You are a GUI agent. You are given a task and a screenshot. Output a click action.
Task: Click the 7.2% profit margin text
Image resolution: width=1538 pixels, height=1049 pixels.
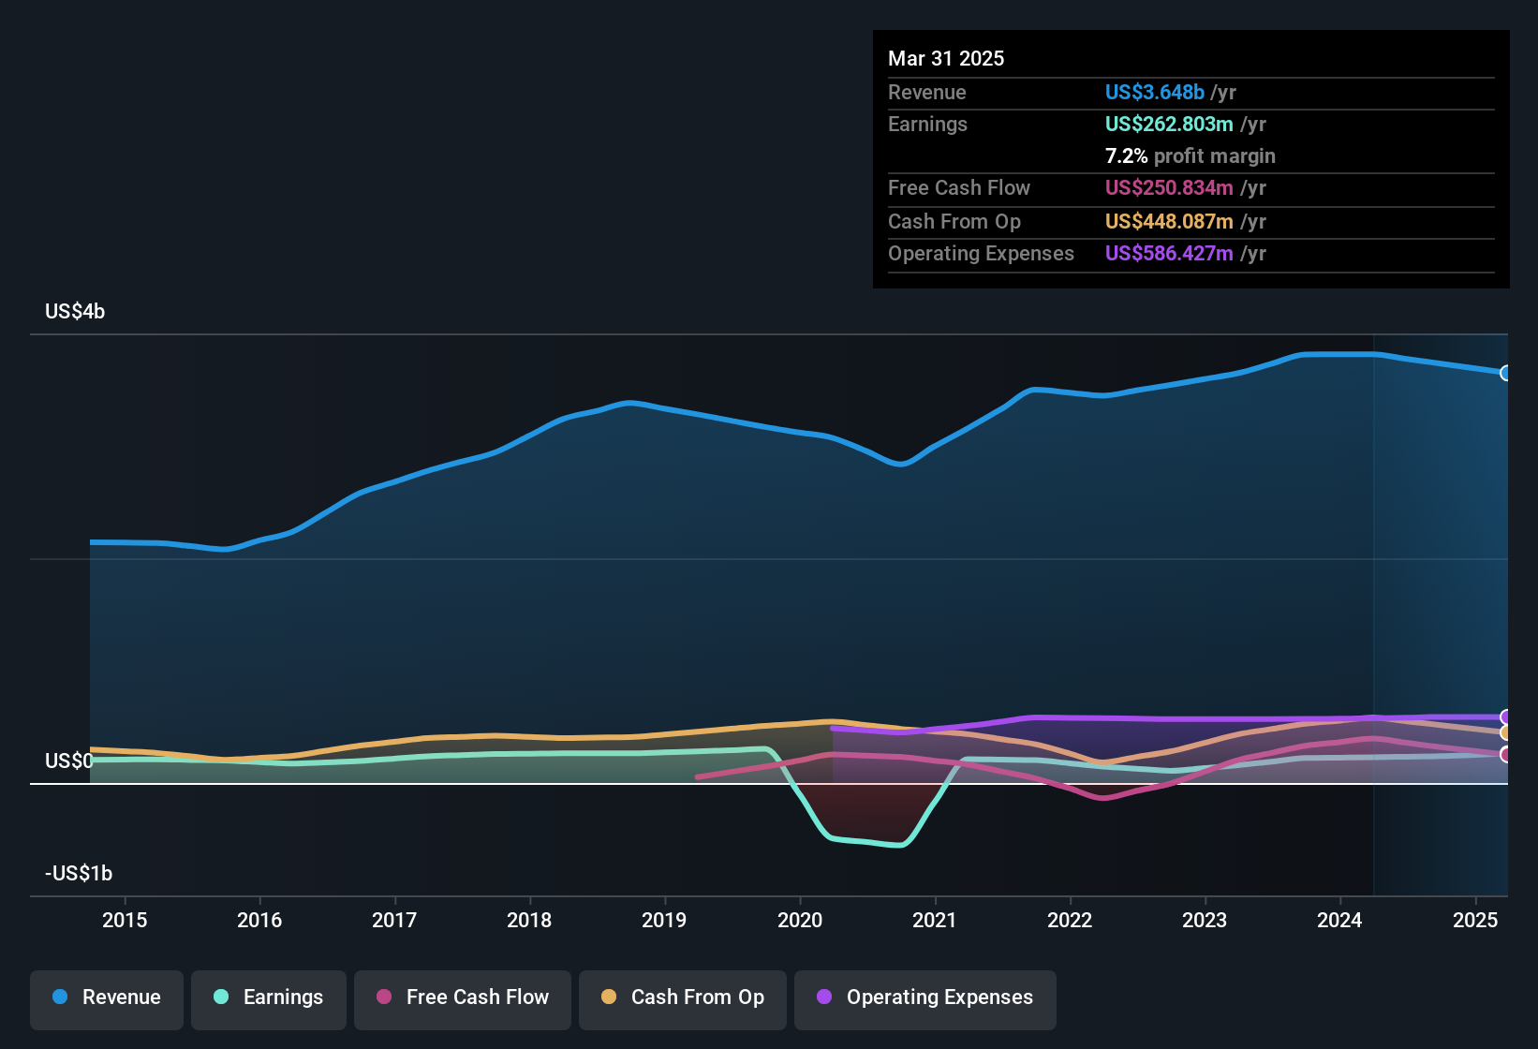tap(1190, 155)
